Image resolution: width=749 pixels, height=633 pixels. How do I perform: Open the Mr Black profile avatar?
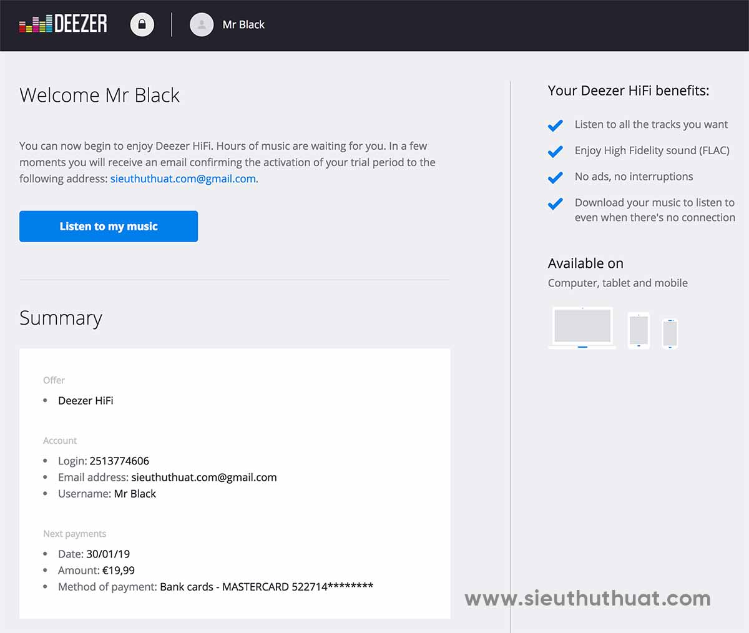pos(202,24)
